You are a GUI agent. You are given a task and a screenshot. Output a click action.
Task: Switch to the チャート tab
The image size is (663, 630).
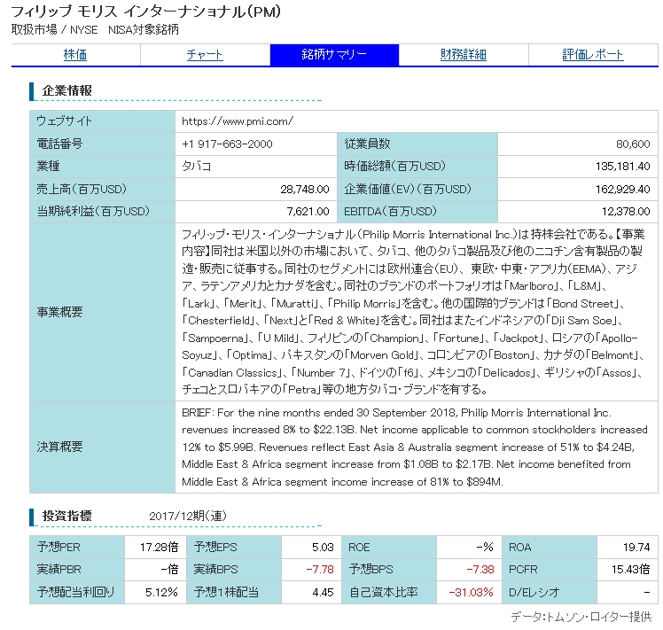tap(205, 55)
